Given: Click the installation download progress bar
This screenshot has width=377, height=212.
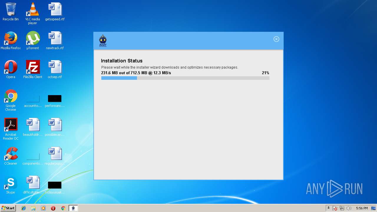Looking at the screenshot, I should pos(185,78).
